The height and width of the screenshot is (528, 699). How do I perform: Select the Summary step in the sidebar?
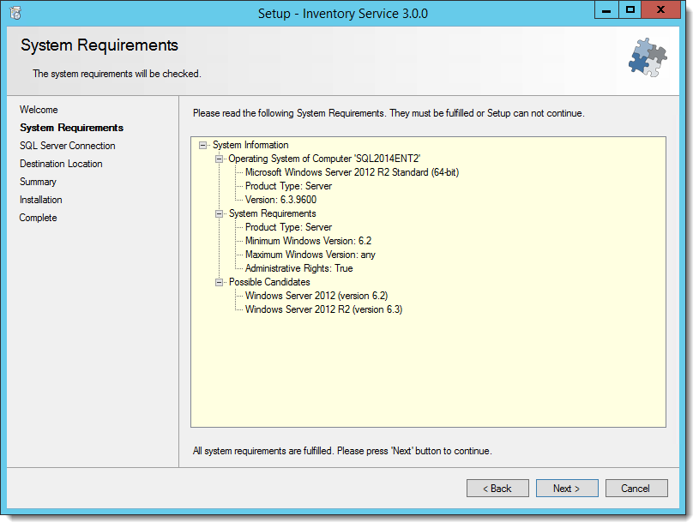click(x=38, y=182)
